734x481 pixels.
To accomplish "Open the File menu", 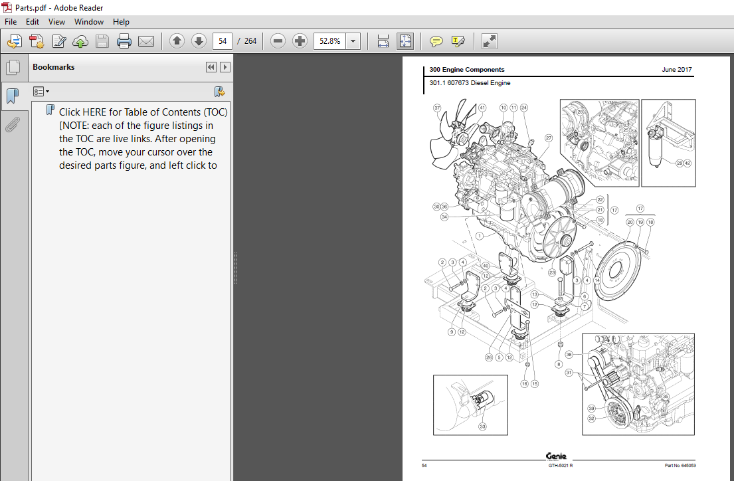I will [x=11, y=21].
